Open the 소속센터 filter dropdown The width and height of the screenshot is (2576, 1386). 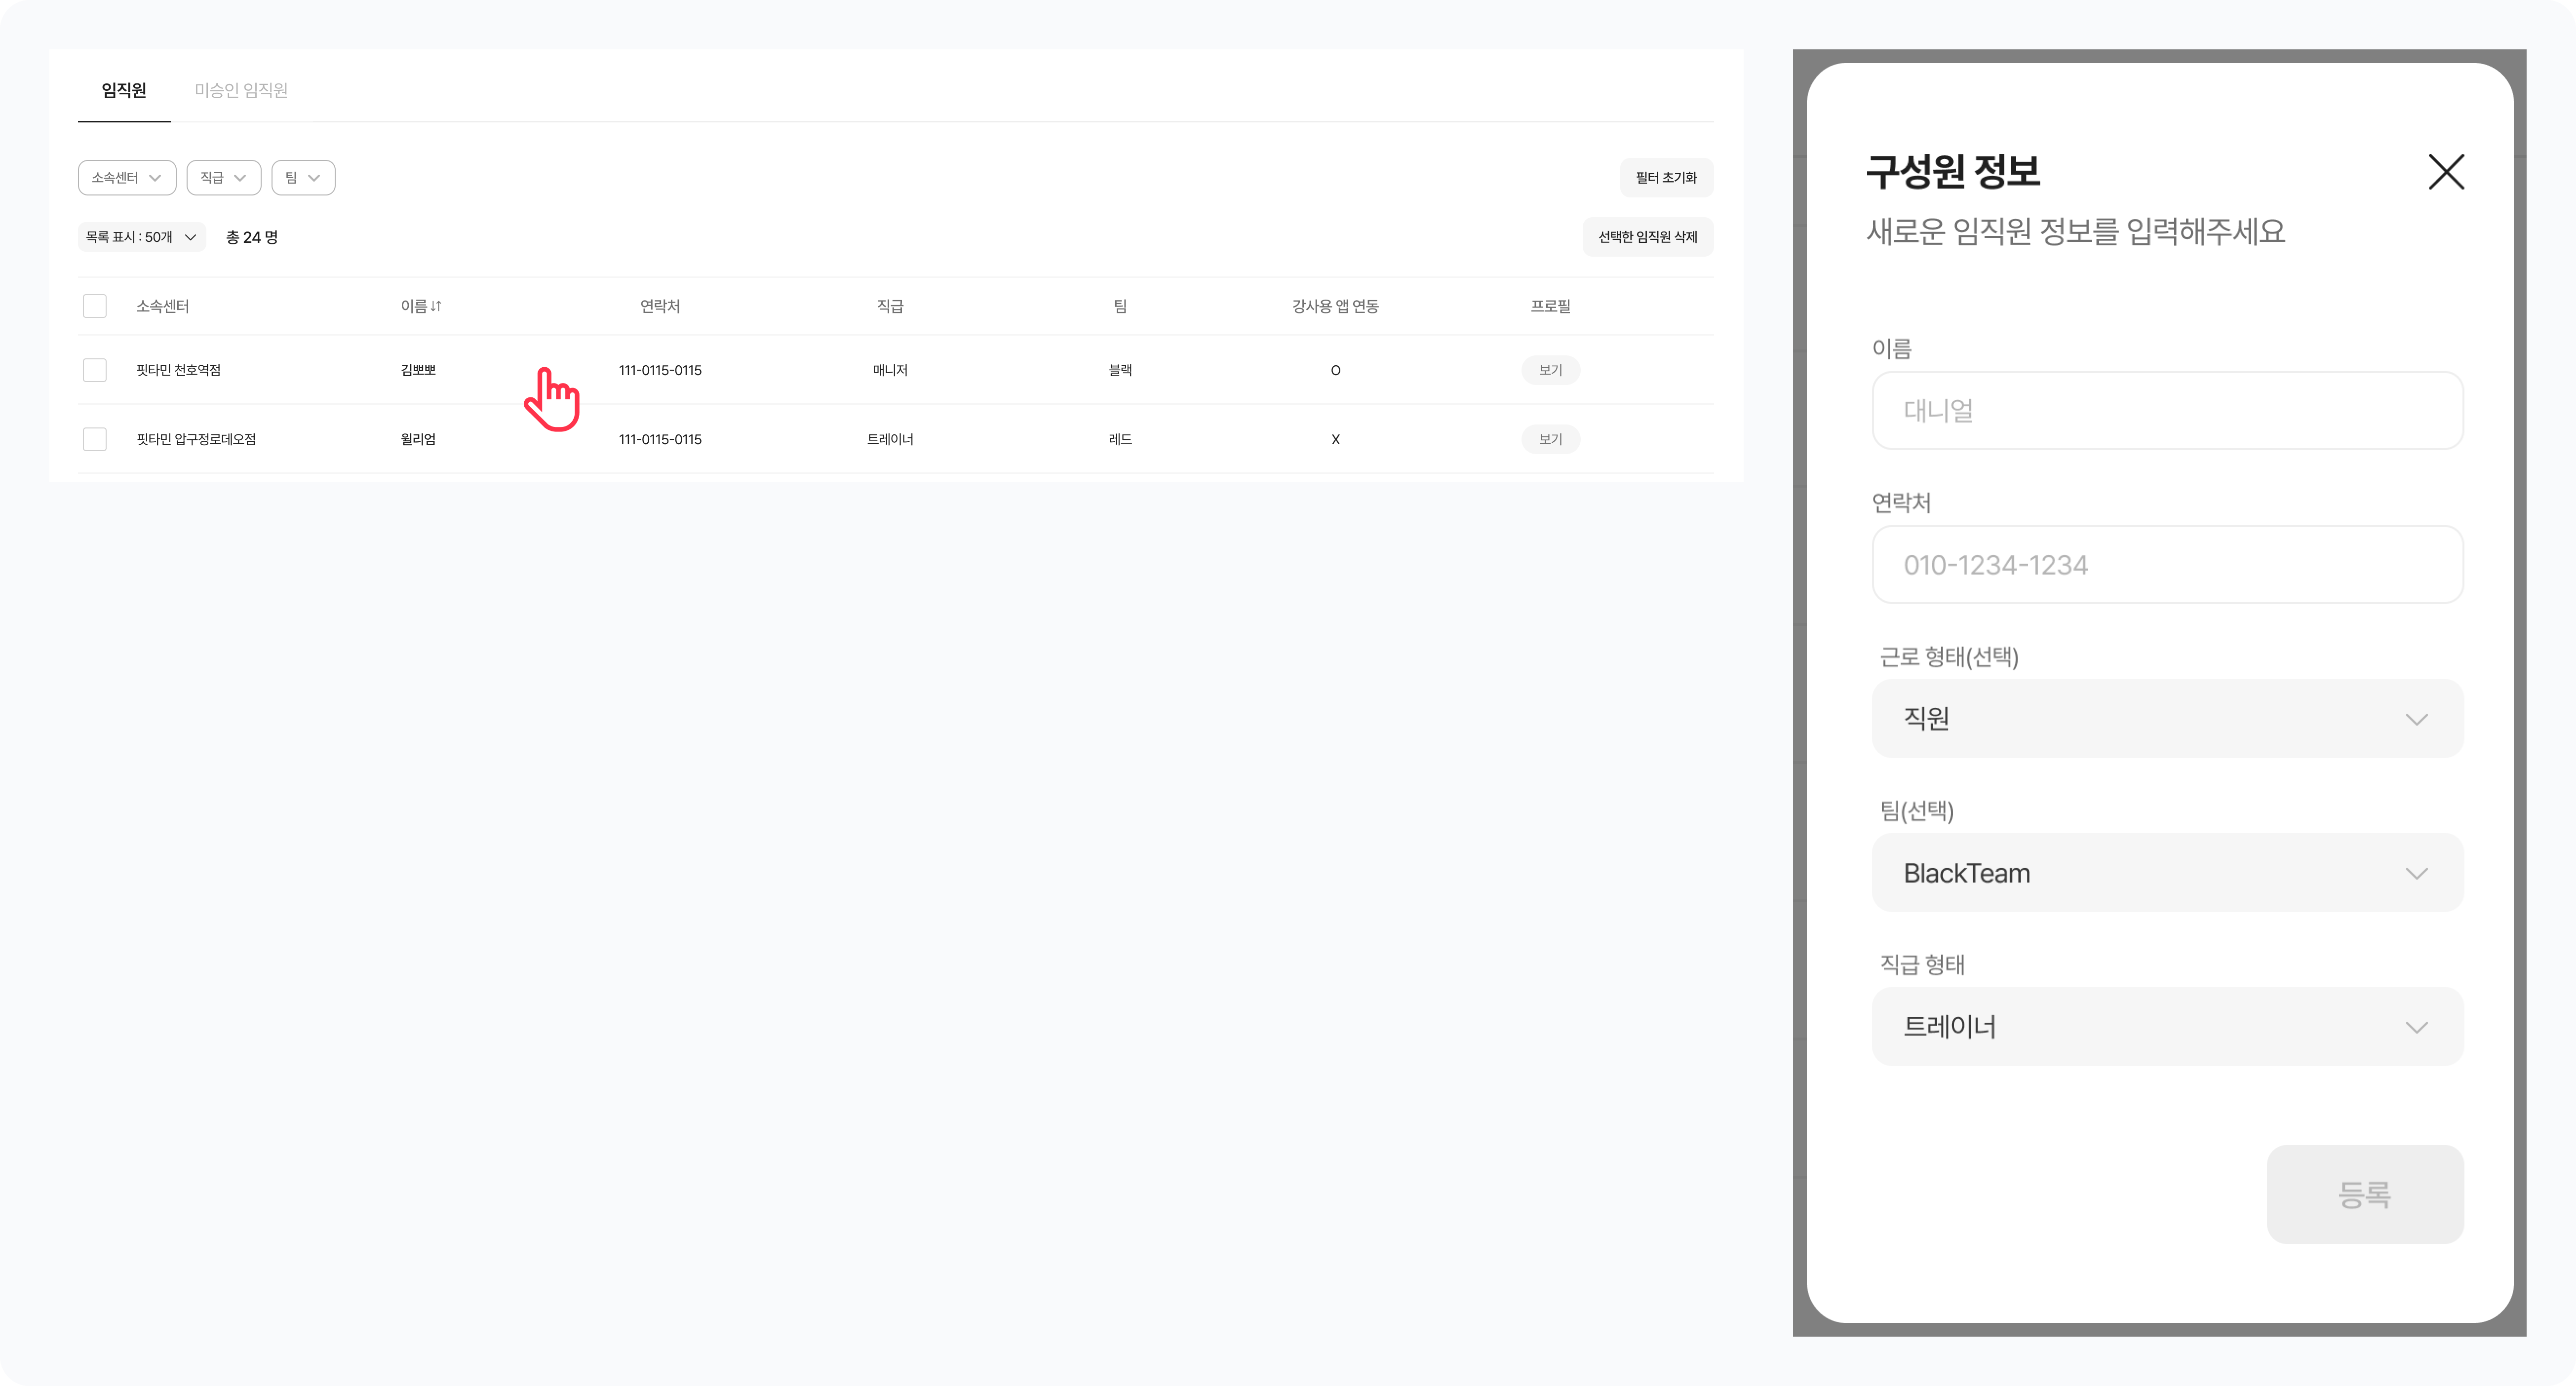pos(127,178)
